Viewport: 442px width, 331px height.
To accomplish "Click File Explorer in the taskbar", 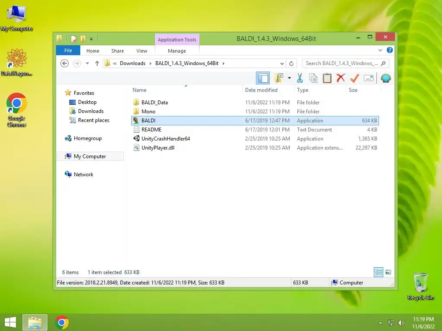I will pyautogui.click(x=35, y=322).
